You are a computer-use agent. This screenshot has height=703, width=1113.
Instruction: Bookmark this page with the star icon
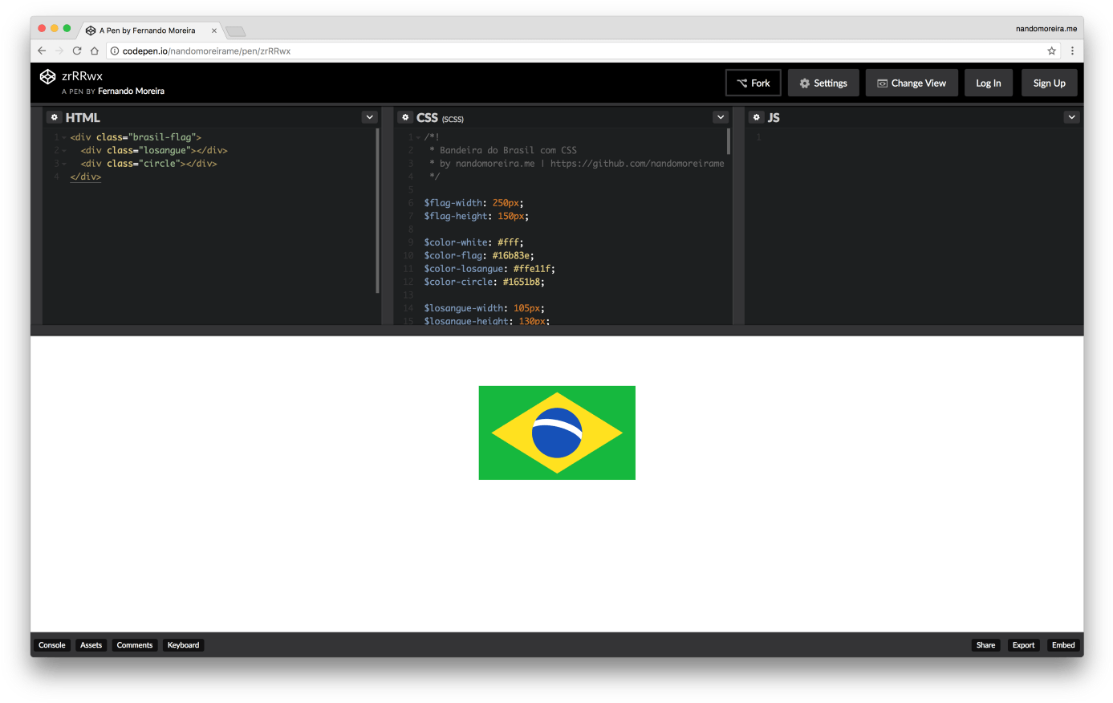coord(1051,51)
